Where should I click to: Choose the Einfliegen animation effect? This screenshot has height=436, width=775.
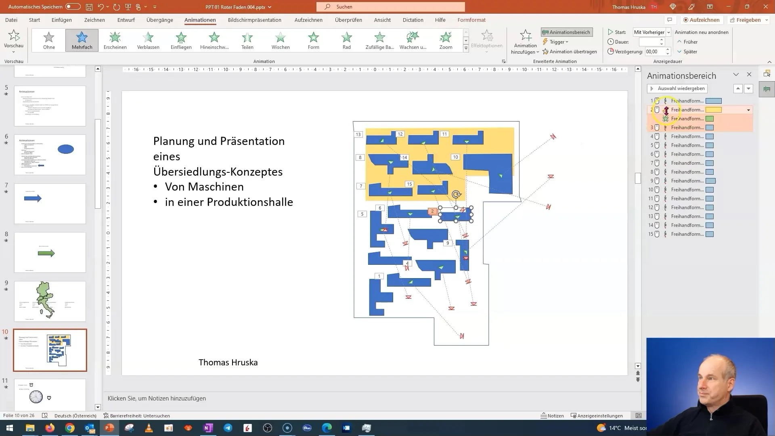[181, 40]
